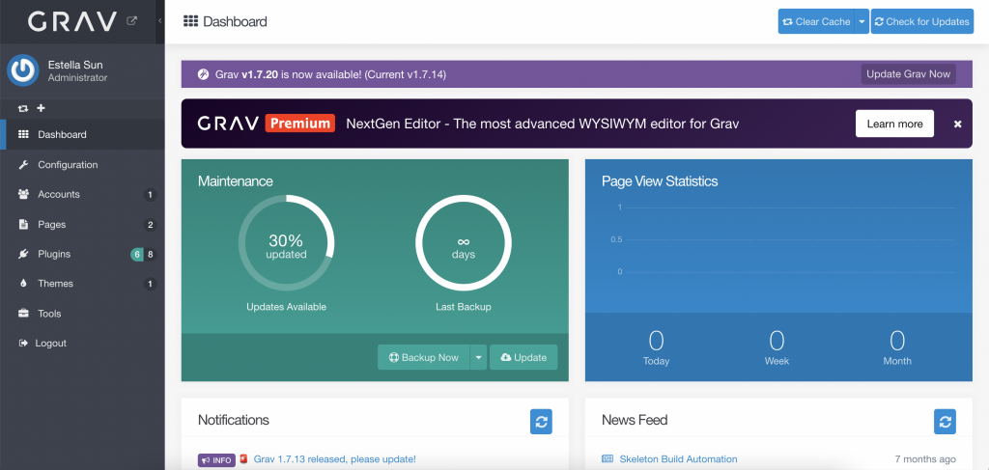Open Plugins in the sidebar

(82, 254)
